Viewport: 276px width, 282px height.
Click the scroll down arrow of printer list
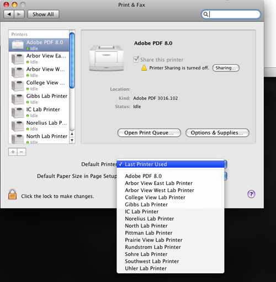[x=72, y=140]
